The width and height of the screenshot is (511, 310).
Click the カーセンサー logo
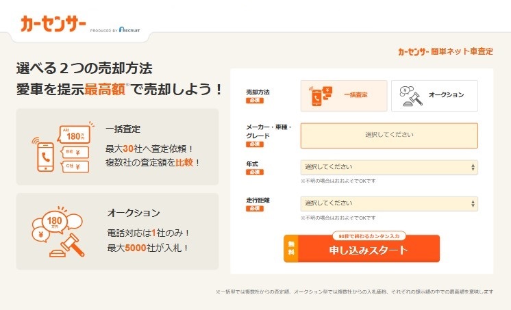coord(53,24)
